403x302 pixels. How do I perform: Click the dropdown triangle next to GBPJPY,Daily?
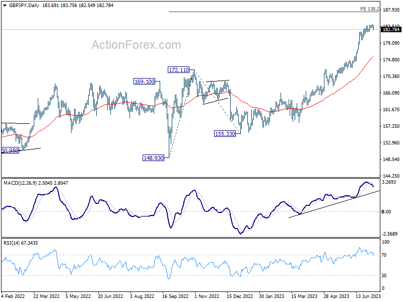pos(5,6)
